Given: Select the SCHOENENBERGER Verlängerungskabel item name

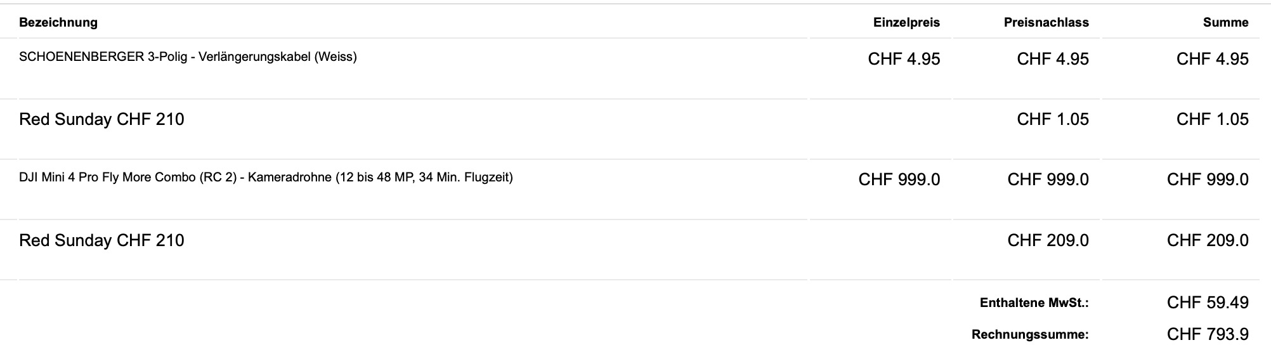Looking at the screenshot, I should [x=188, y=57].
